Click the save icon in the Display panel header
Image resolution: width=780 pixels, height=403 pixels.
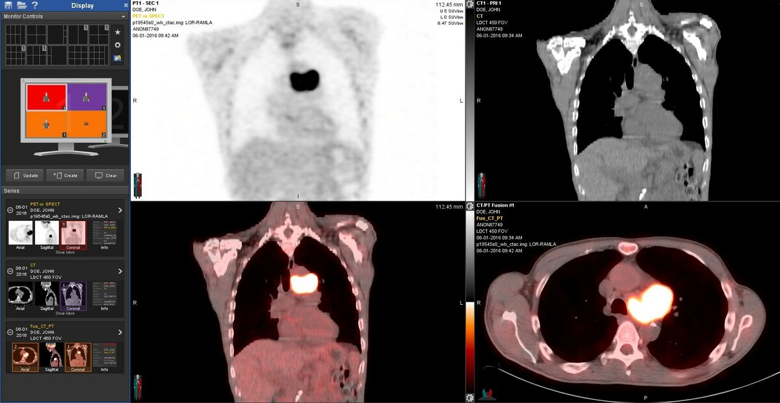pos(10,6)
